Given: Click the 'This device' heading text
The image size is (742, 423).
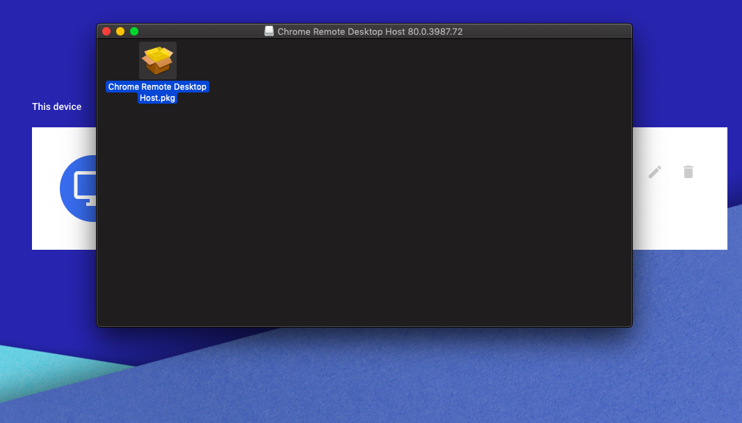Looking at the screenshot, I should (x=57, y=106).
